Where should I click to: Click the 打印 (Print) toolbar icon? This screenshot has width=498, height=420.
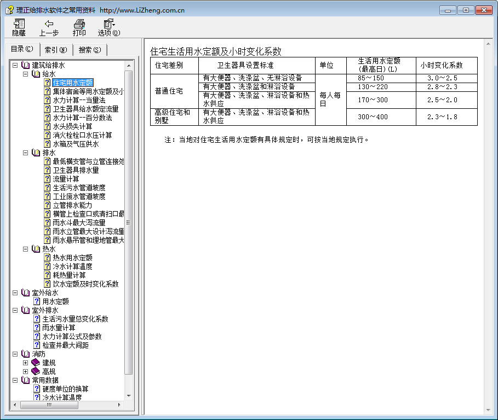coord(79,24)
